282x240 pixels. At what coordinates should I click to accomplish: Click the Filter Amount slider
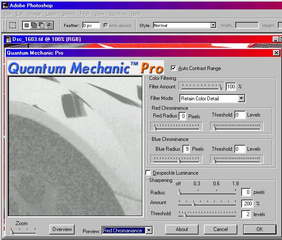[x=201, y=86]
